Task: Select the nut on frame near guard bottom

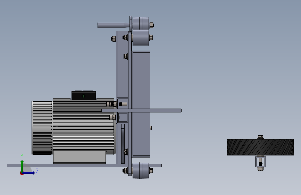Action: (x=126, y=152)
